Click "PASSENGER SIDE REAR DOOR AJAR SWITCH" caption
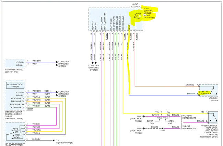Image resolution: width=223 pixels, height=146 pixels. coord(210,131)
